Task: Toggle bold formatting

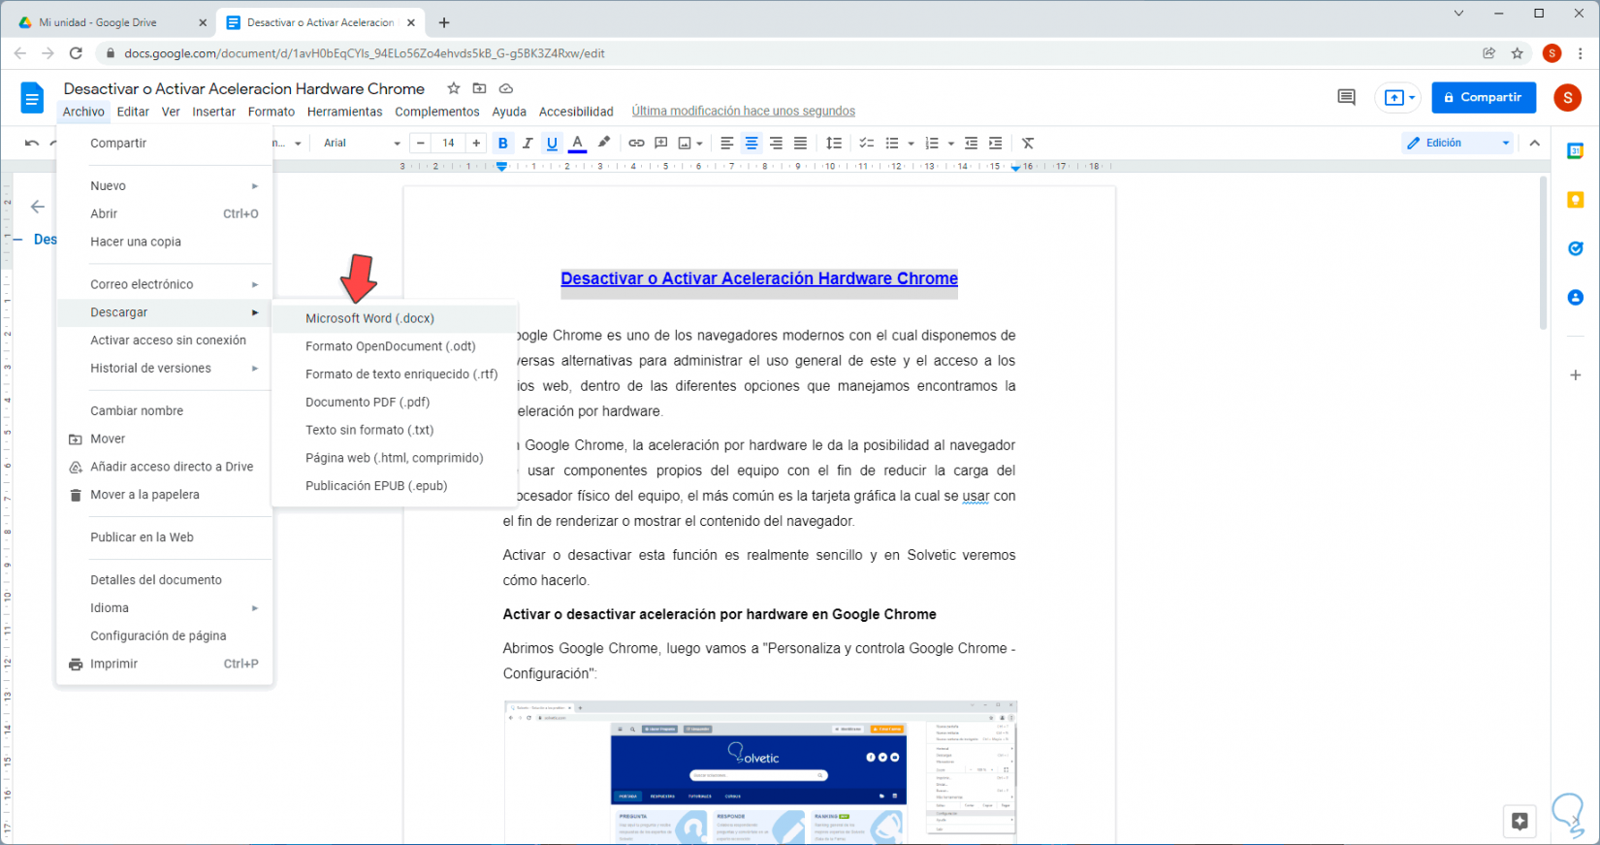Action: 502,144
